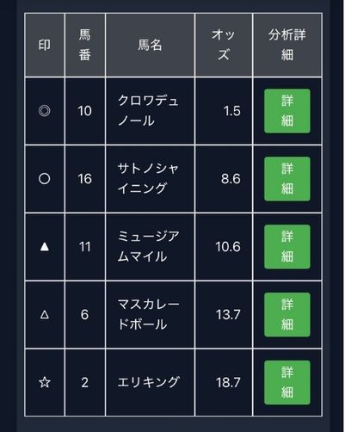The width and height of the screenshot is (345, 432).
Task: Select horse name クロワデュノール
Action: (x=148, y=111)
